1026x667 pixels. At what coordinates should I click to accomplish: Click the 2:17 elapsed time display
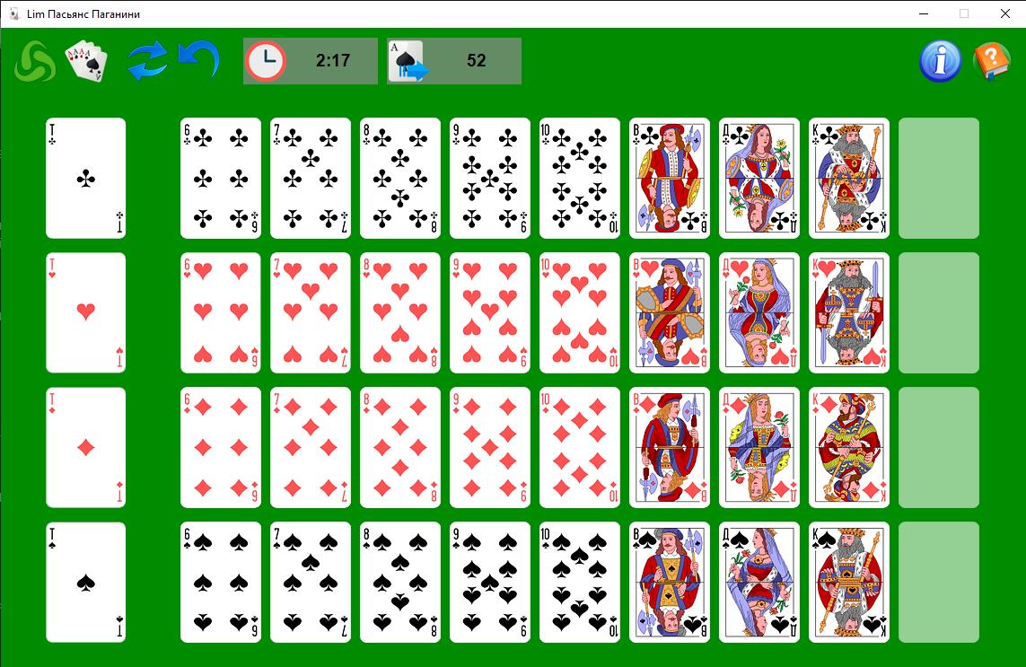pos(333,61)
